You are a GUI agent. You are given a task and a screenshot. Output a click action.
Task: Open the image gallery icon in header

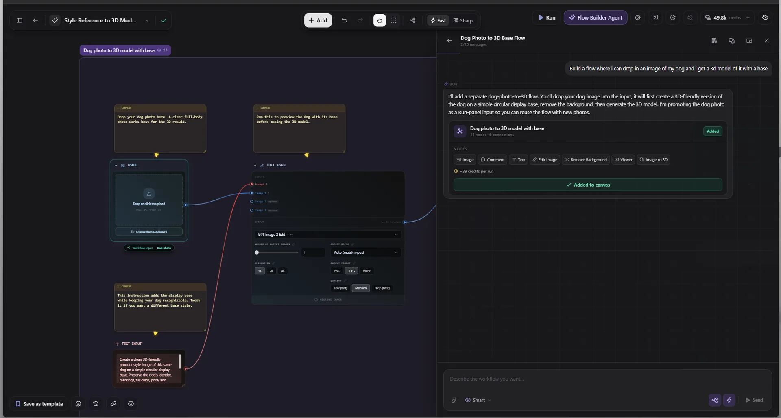(655, 17)
